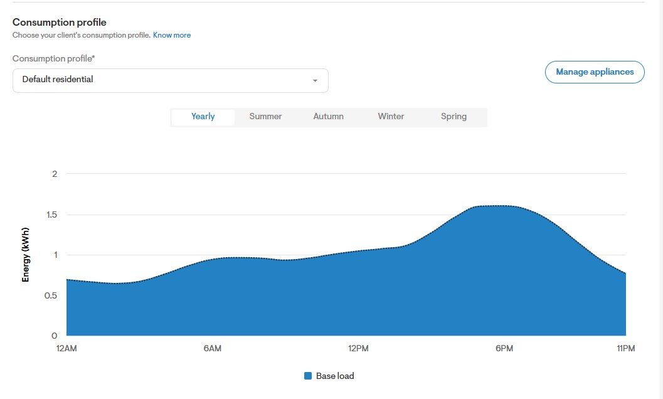Click the 6PM axis label
The width and height of the screenshot is (663, 399).
coord(504,348)
